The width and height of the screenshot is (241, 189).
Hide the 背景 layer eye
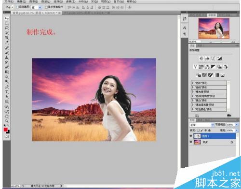191,142
